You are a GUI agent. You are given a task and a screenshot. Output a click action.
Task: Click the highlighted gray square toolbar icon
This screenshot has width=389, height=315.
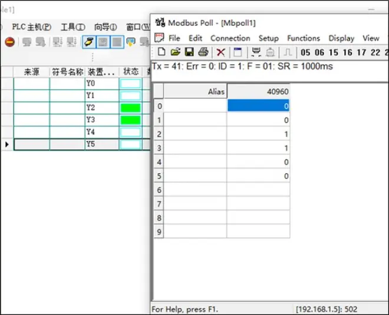click(x=117, y=42)
